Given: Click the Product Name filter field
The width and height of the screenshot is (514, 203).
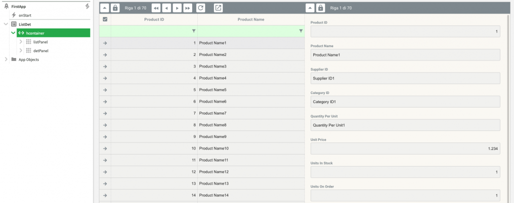Looking at the screenshot, I should [251, 31].
